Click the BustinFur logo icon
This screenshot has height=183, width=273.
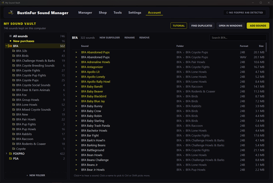[x=11, y=13]
